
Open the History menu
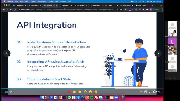coord(33,1)
